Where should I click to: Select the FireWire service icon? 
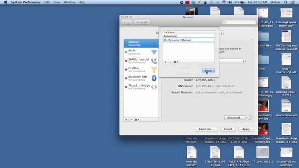[154, 70]
